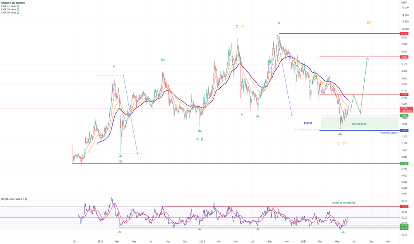Select the blue Tactical Support horizontal line

360,130
